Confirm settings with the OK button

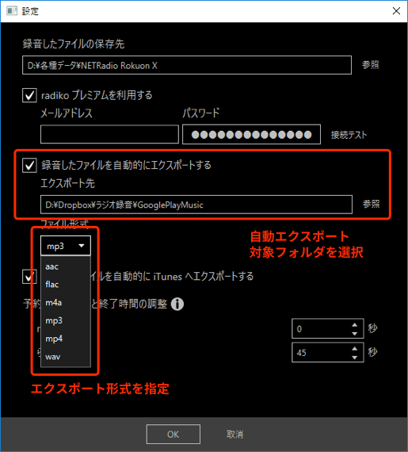point(173,434)
